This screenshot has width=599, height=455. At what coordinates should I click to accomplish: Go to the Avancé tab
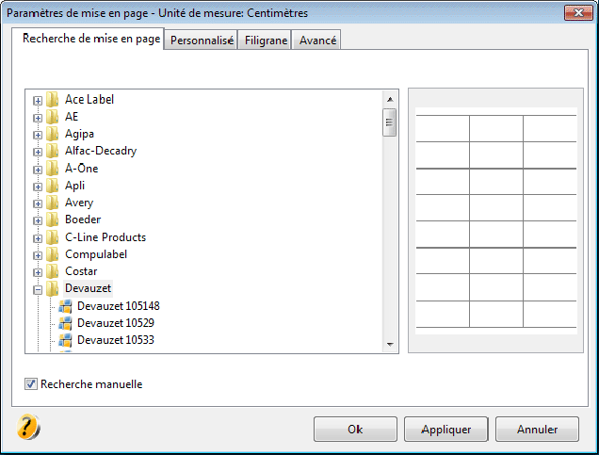coord(317,41)
